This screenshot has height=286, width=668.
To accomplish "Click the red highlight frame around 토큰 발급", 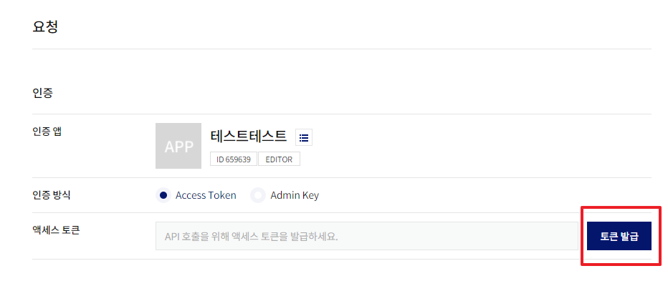I will click(621, 236).
